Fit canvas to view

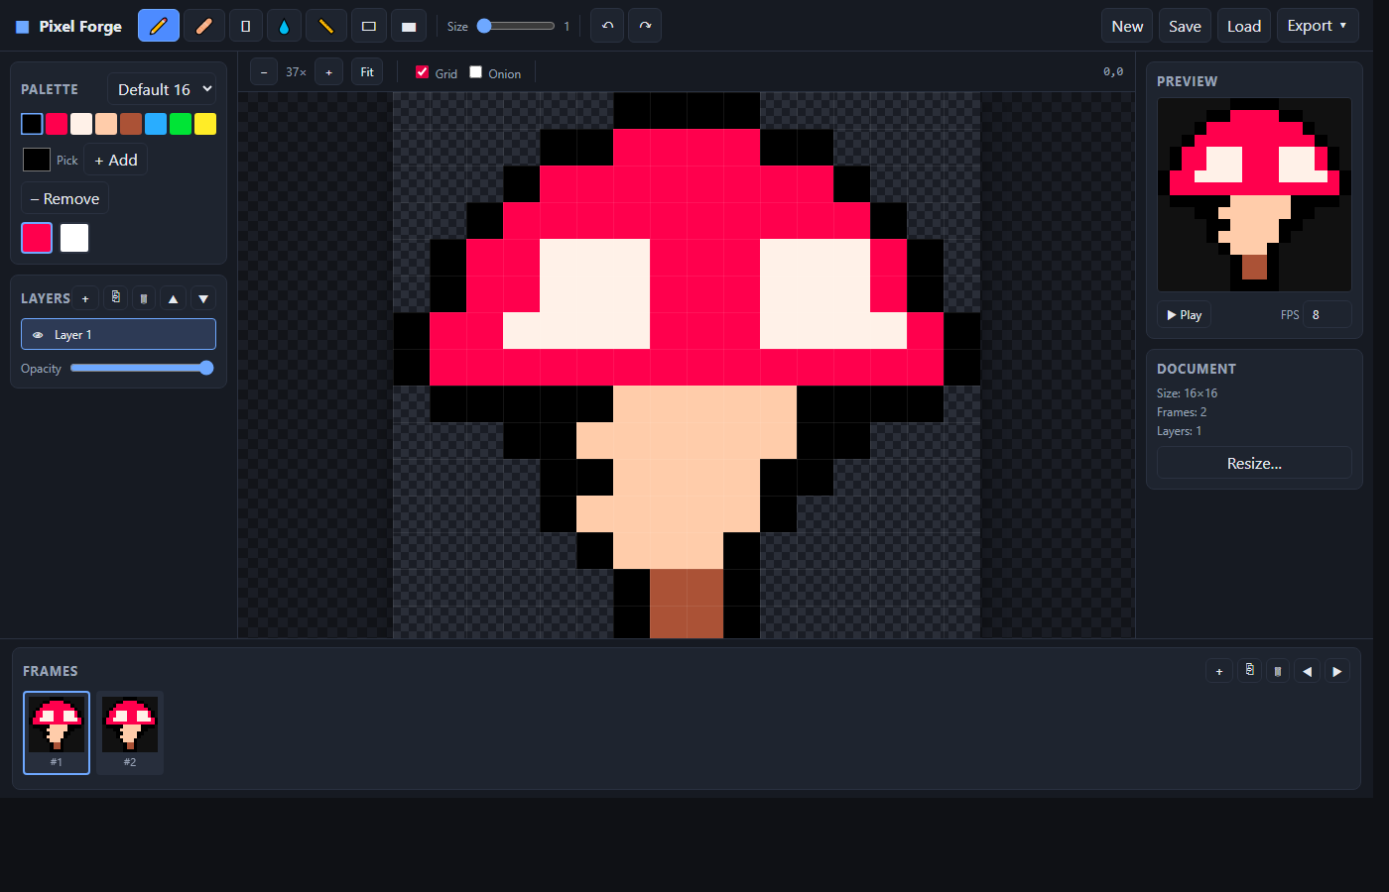coord(367,72)
